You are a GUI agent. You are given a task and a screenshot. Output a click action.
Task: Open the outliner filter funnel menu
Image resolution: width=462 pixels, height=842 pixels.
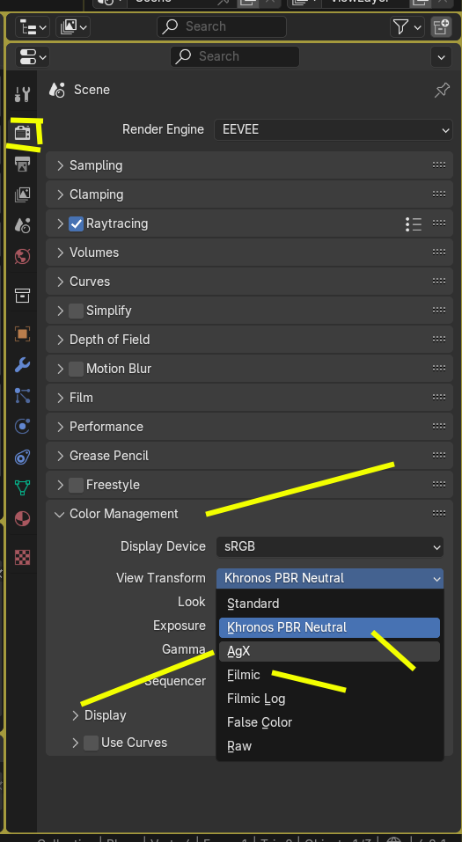click(x=407, y=27)
